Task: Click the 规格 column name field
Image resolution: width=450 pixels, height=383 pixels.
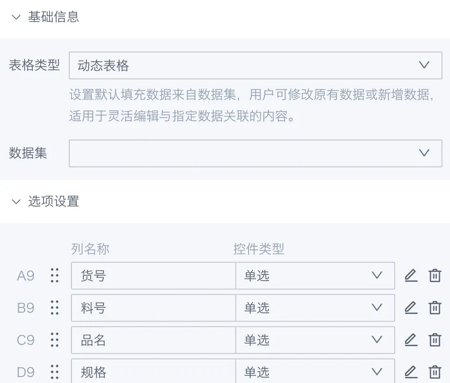Action: (153, 372)
